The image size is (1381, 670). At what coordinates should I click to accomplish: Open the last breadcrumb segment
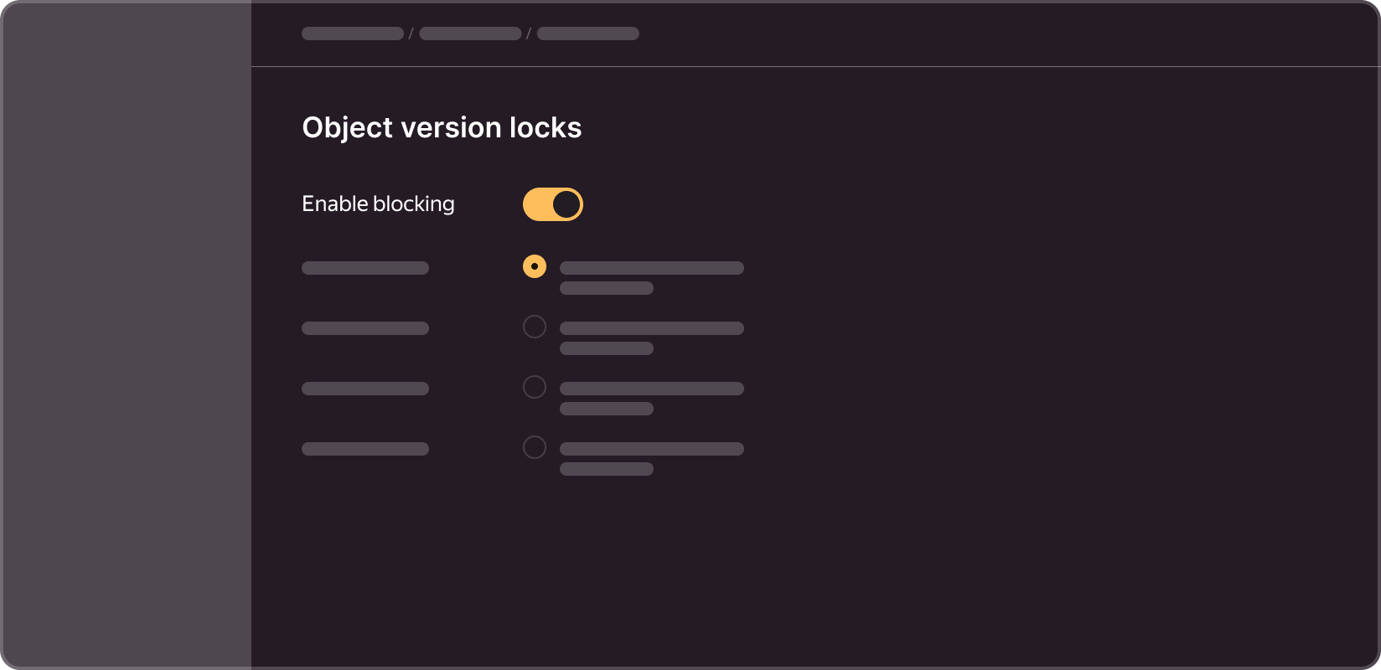pos(588,33)
